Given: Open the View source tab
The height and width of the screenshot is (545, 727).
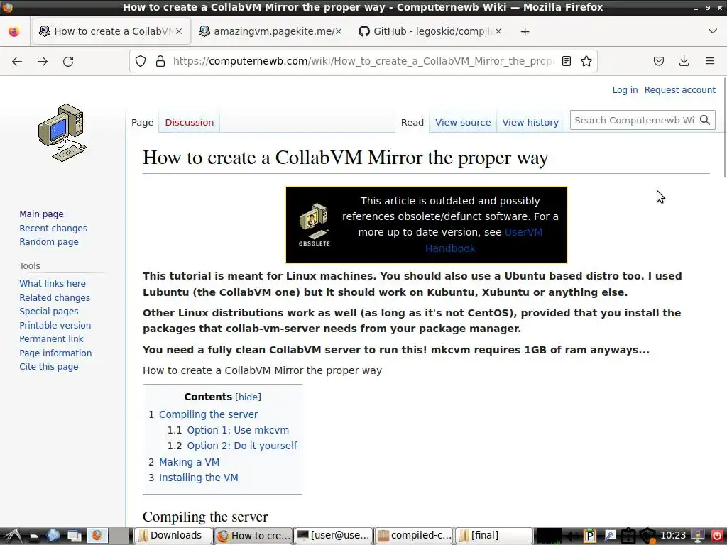Looking at the screenshot, I should 463,122.
